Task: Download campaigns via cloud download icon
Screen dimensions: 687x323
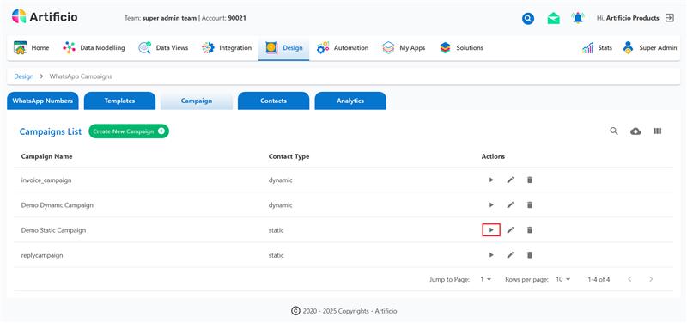Action: point(635,131)
